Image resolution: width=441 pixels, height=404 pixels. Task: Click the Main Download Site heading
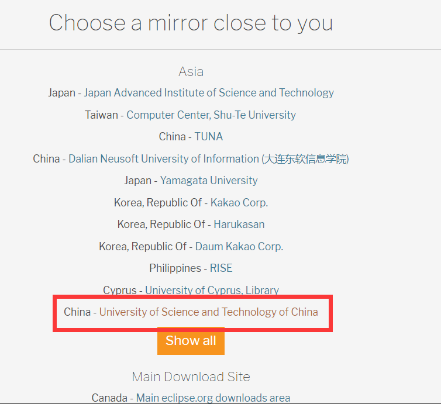pyautogui.click(x=191, y=377)
